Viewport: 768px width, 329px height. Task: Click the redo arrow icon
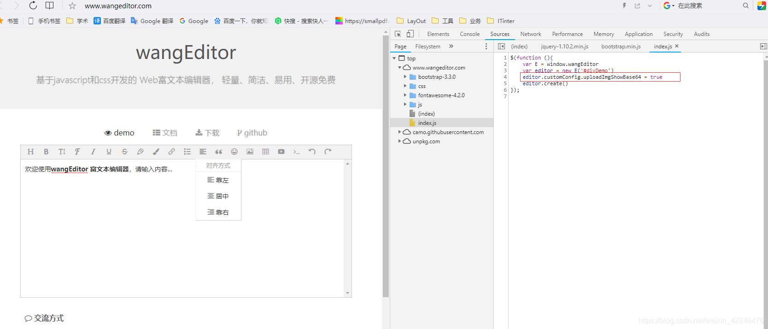click(x=328, y=152)
